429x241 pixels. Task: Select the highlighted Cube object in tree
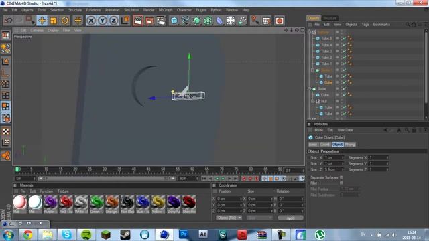[328, 82]
